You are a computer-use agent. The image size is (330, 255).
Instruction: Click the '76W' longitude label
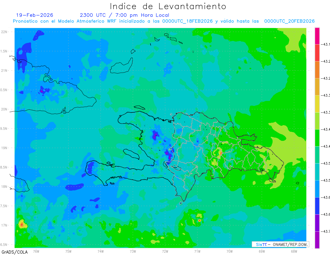point(36,251)
